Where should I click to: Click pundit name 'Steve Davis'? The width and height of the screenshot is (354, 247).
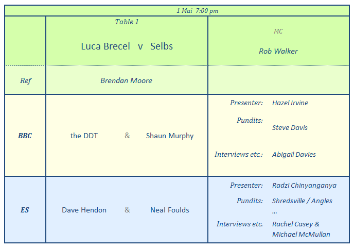tap(290, 128)
